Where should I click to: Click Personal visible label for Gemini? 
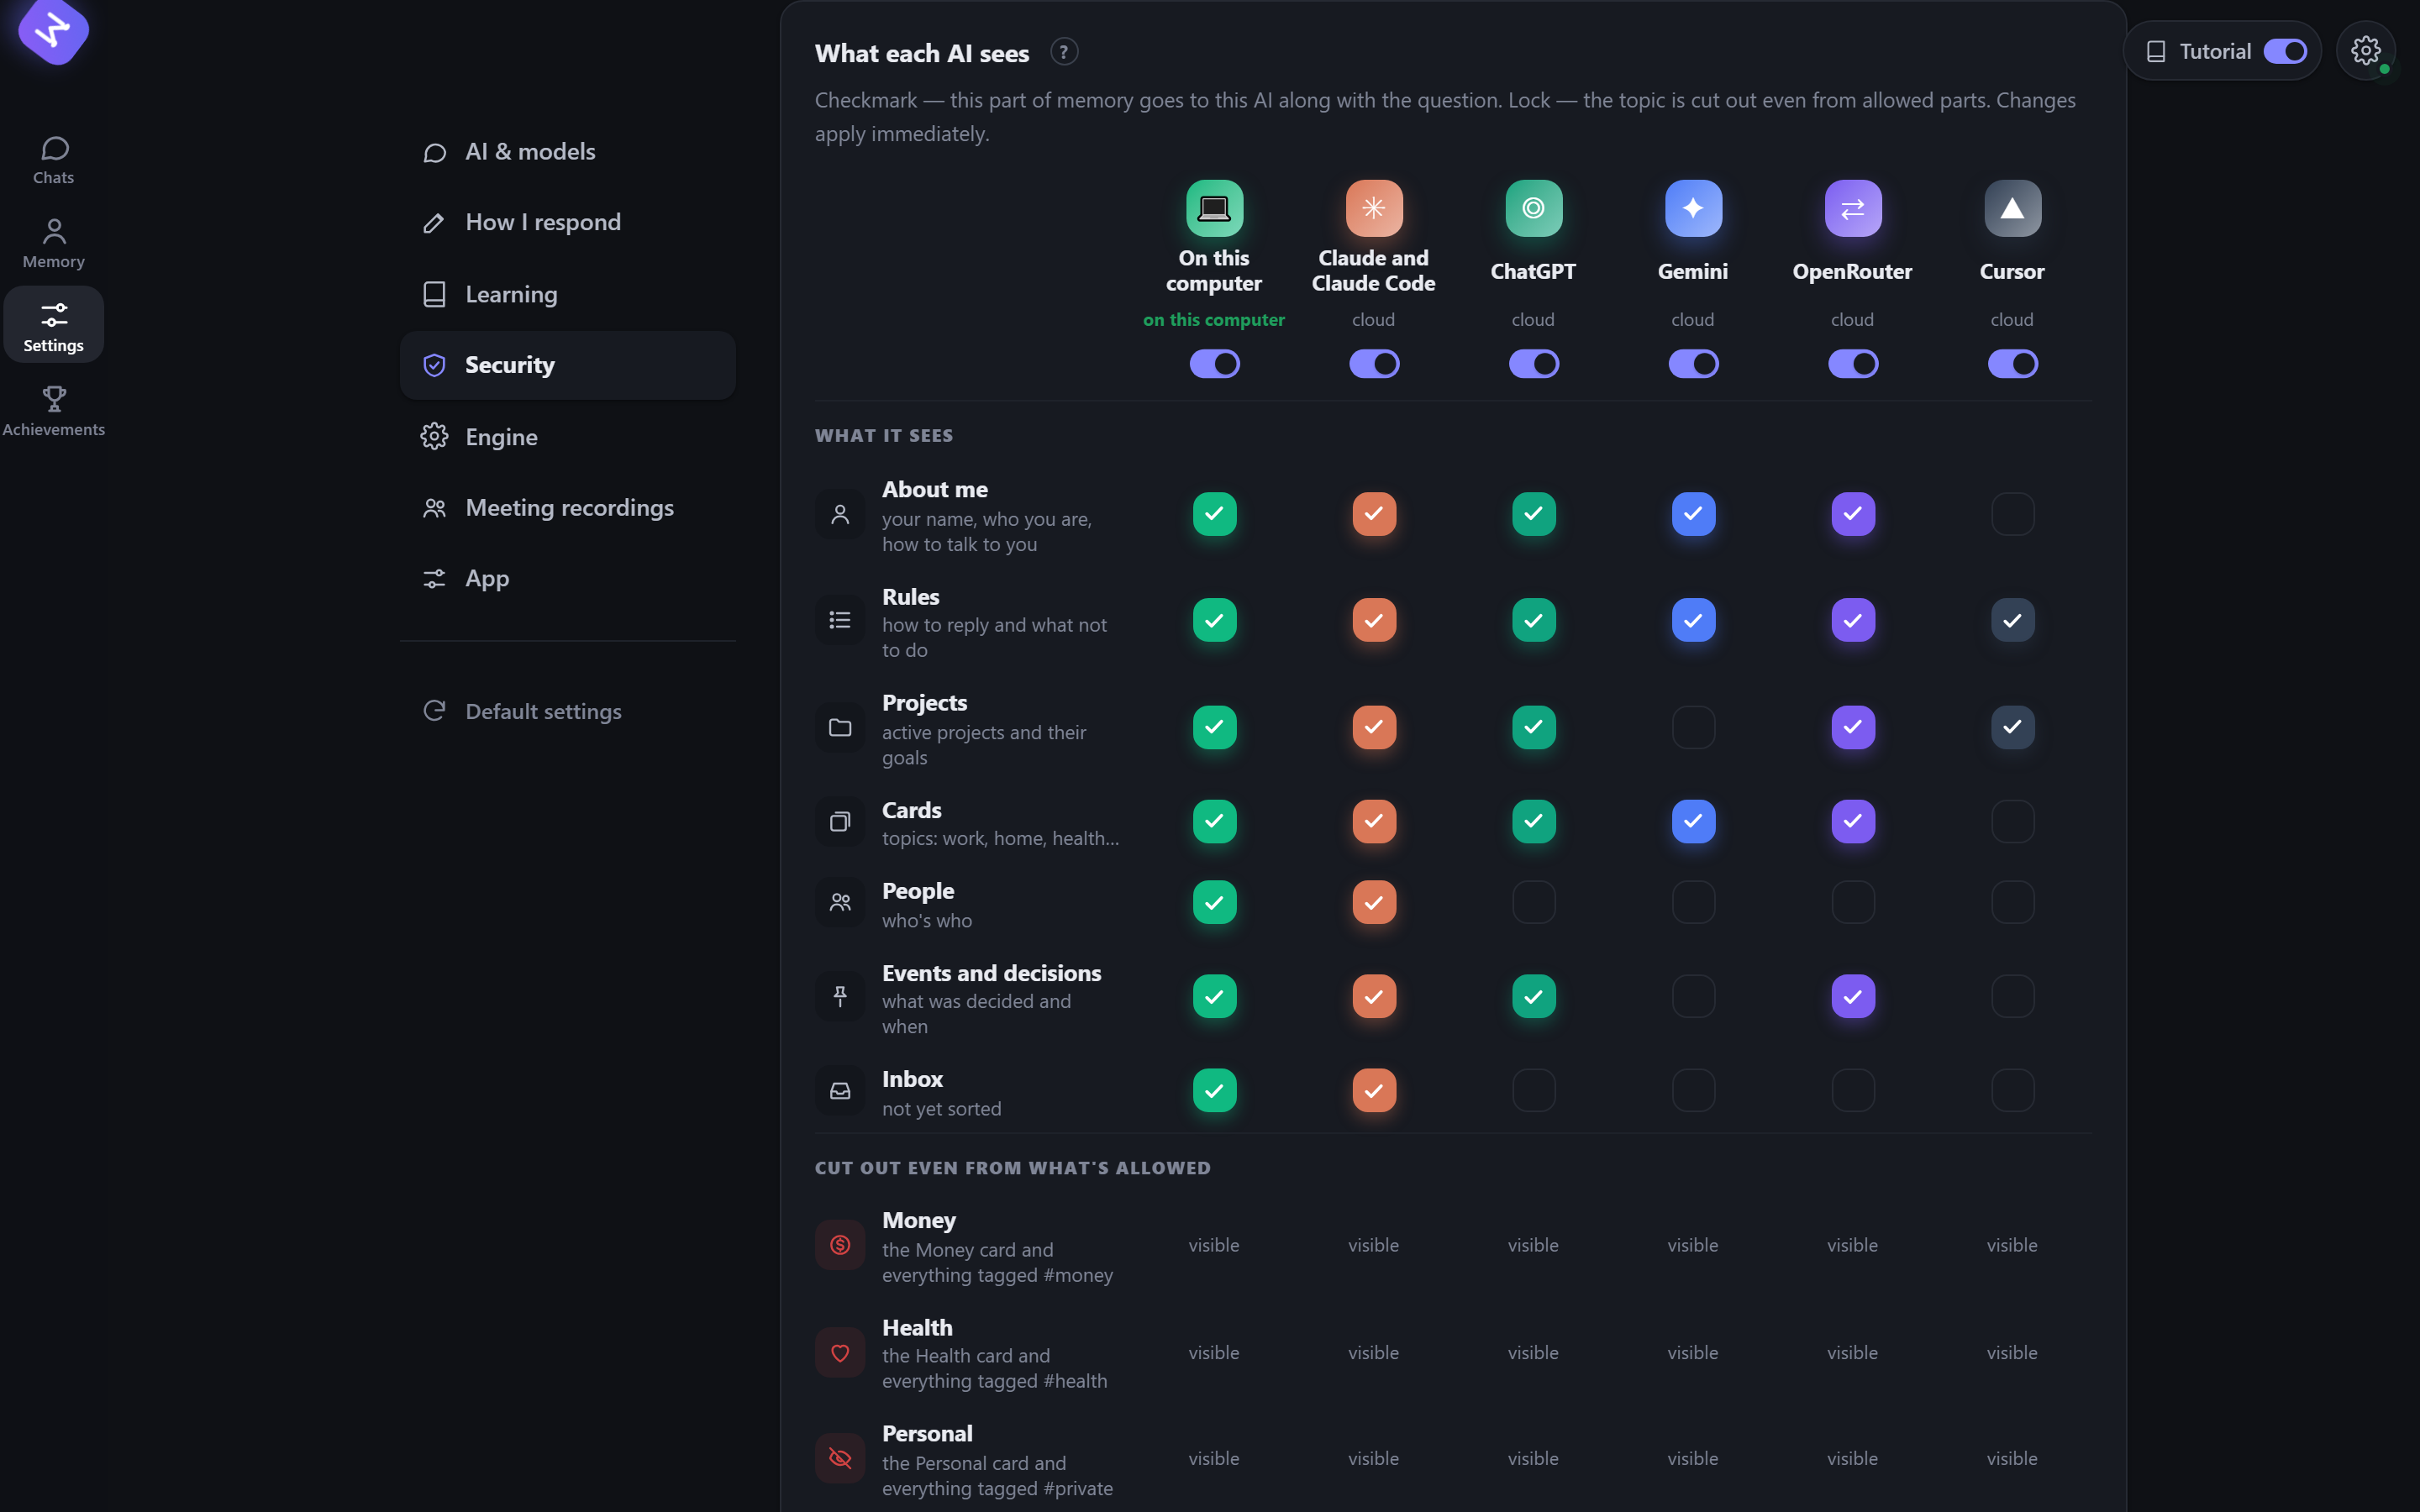1693,1459
